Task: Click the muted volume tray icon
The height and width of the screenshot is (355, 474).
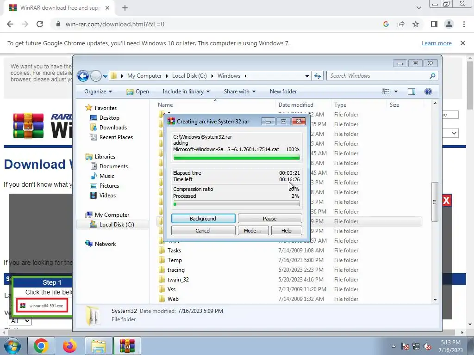Action: click(x=427, y=347)
